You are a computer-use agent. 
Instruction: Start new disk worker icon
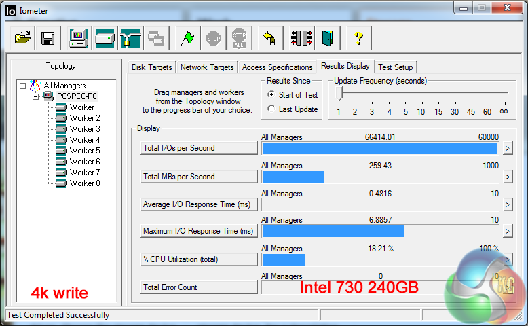tap(105, 38)
